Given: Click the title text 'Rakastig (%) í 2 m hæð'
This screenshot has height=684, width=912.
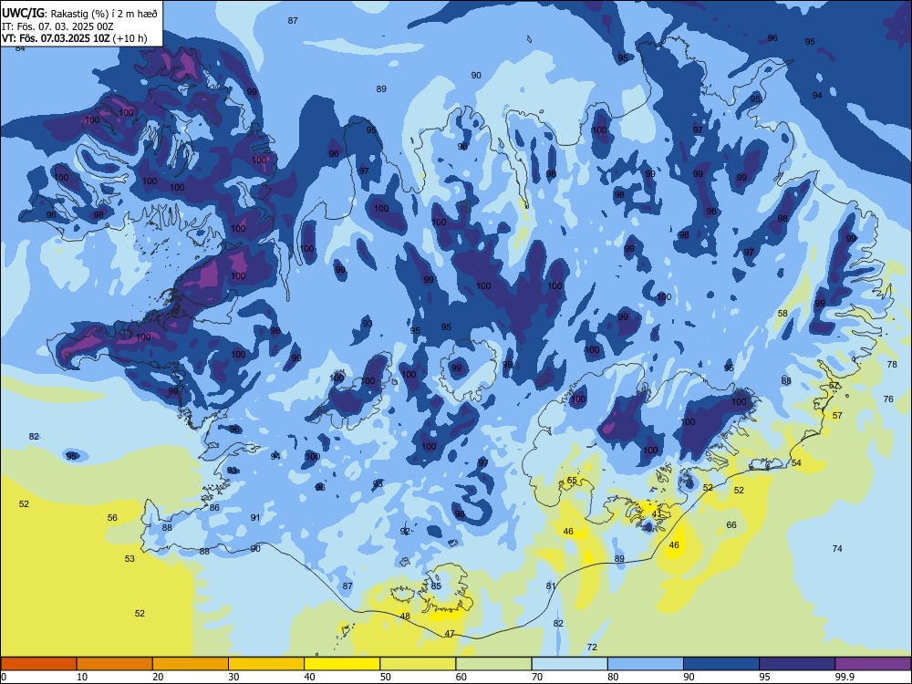Looking at the screenshot, I should coord(102,14).
